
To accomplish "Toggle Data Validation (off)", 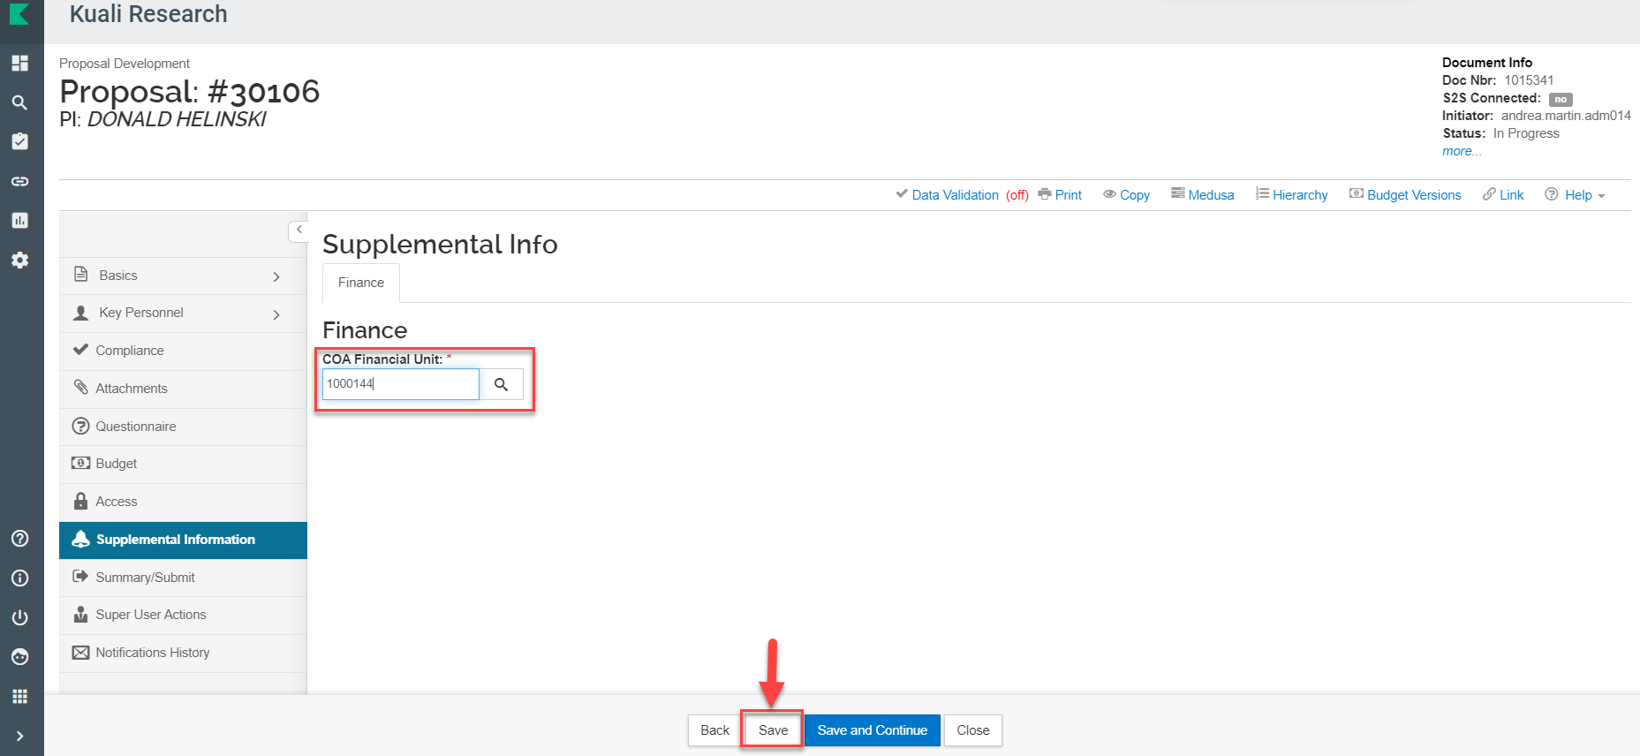I will point(962,195).
